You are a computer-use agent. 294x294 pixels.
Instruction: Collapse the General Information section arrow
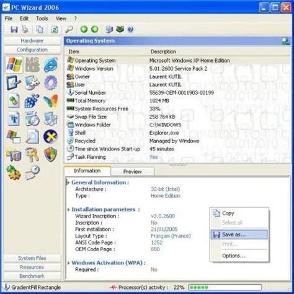(x=68, y=182)
